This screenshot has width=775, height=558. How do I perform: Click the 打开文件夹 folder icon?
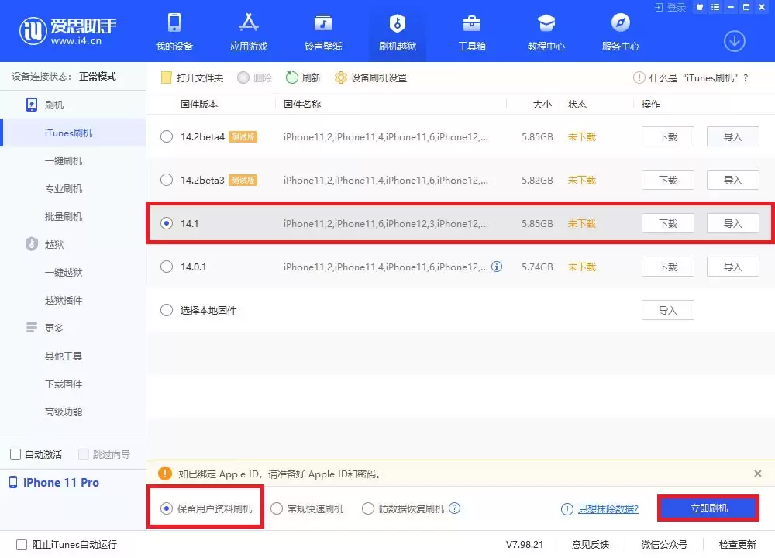pos(167,77)
